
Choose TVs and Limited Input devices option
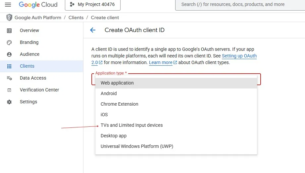(x=131, y=125)
